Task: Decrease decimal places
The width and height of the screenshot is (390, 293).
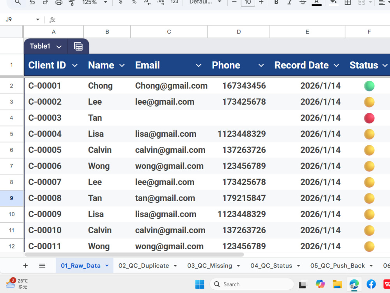Action: pos(147,2)
